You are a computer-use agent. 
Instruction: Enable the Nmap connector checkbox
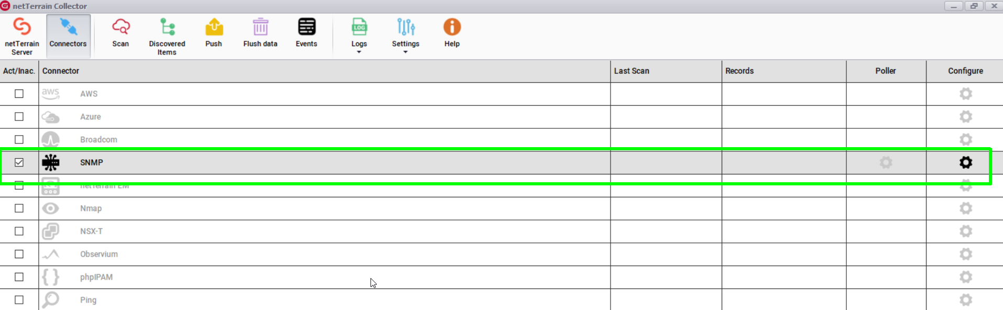click(x=19, y=208)
